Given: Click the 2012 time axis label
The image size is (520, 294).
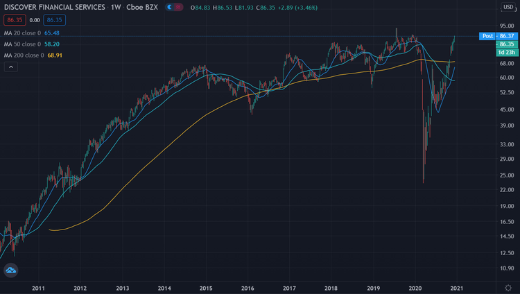Looking at the screenshot, I should (80, 288).
